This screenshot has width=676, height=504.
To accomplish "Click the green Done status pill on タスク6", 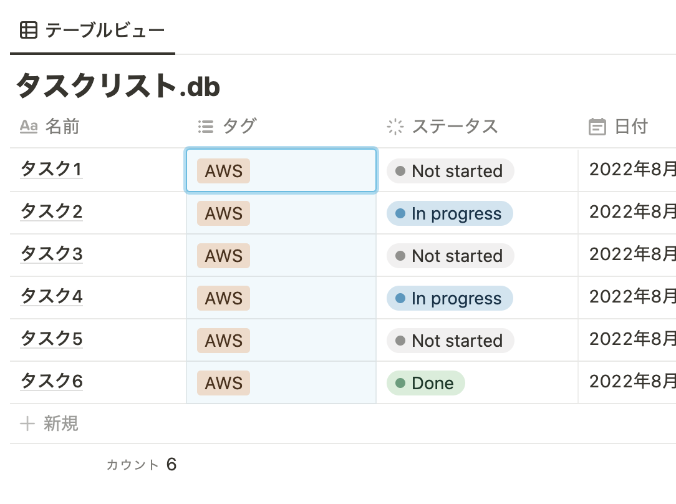I will pos(425,382).
